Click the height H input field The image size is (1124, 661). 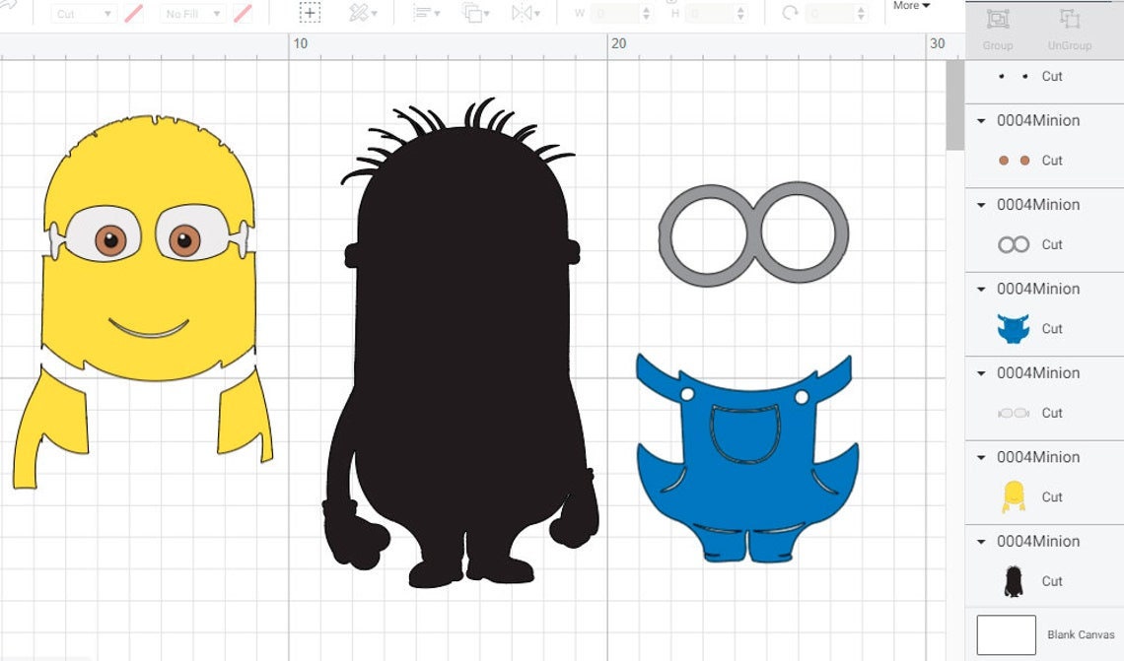click(x=710, y=13)
